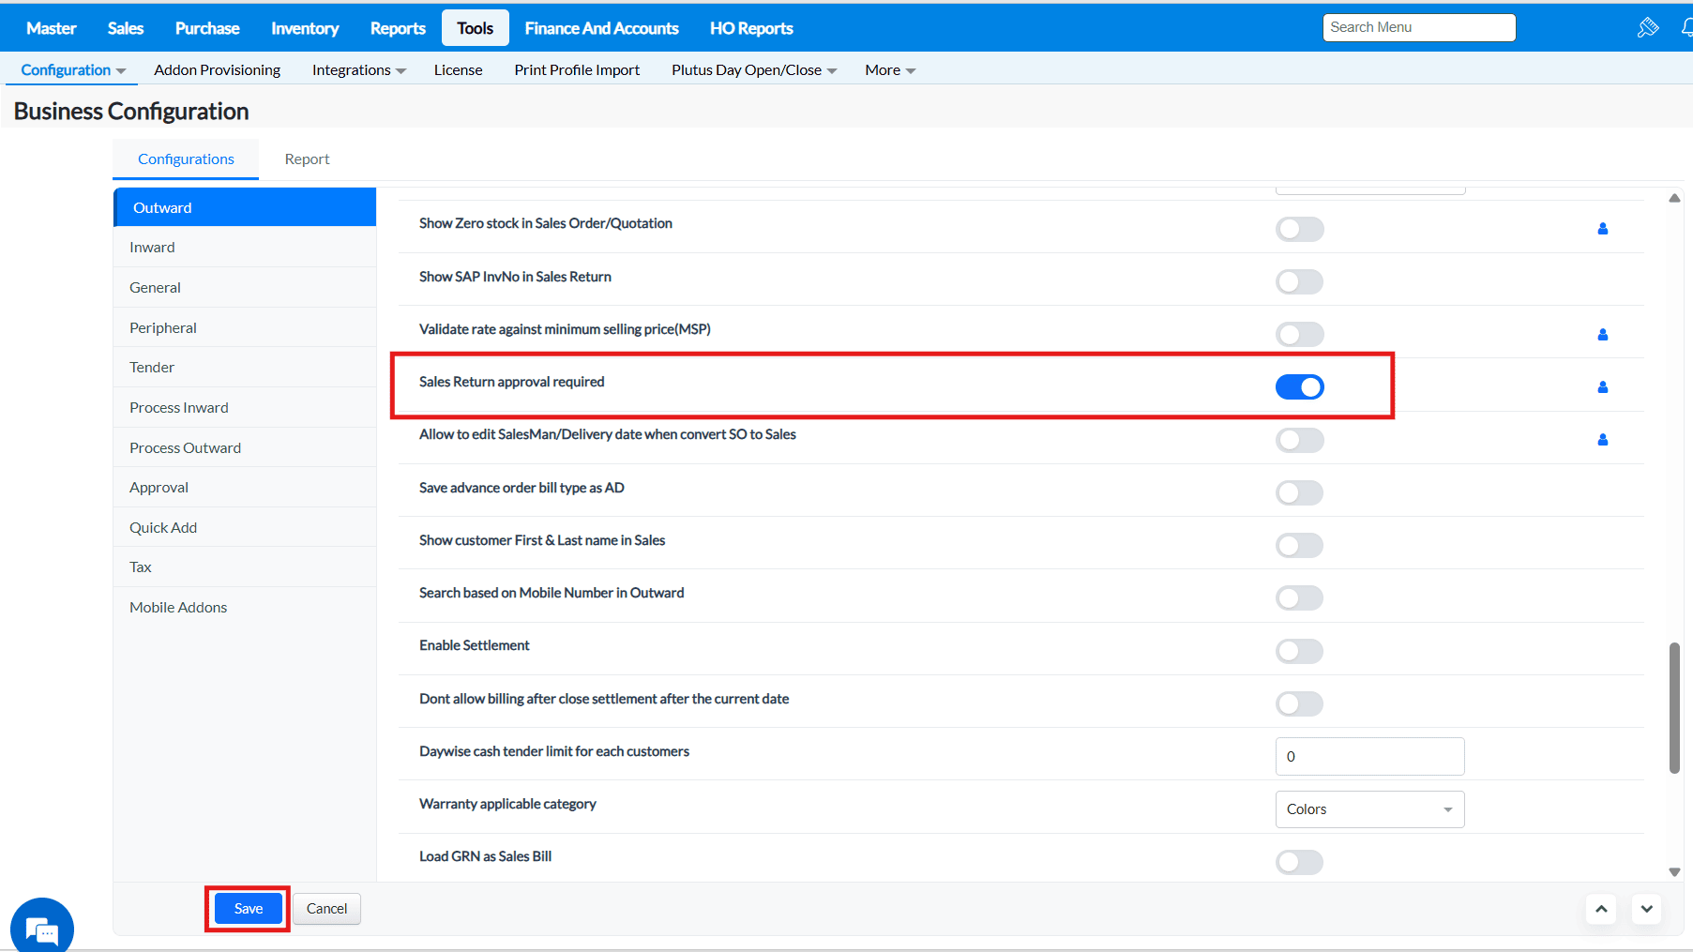The height and width of the screenshot is (952, 1693).
Task: Click the Search Menu input field
Action: (x=1418, y=27)
